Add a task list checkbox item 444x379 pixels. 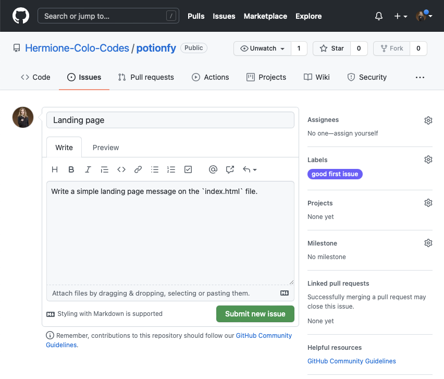click(188, 169)
